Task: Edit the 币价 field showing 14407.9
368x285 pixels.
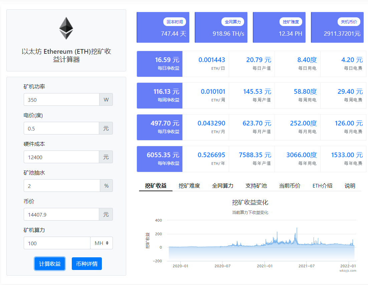Action: (x=61, y=214)
